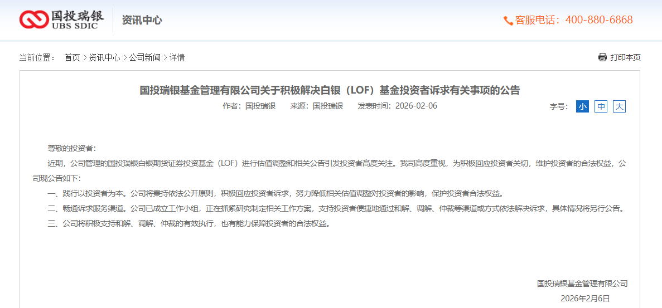
Task: Click the announcement headline about 白银（LOF）基金
Action: tap(330, 90)
